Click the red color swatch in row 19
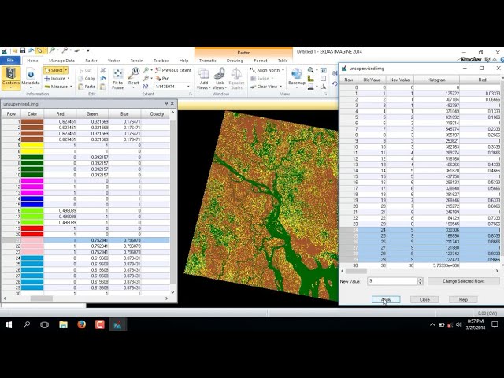Image resolution: width=504 pixels, height=378 pixels. tap(32, 228)
